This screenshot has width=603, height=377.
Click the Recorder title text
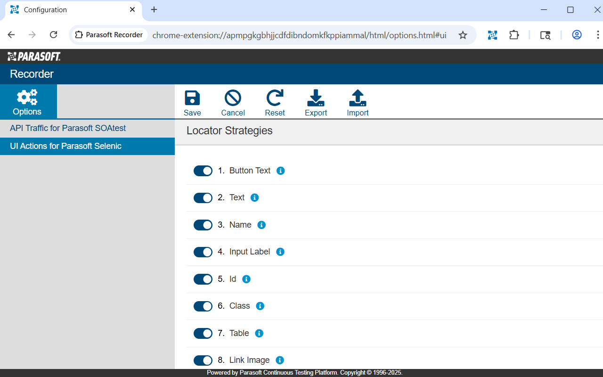click(32, 74)
